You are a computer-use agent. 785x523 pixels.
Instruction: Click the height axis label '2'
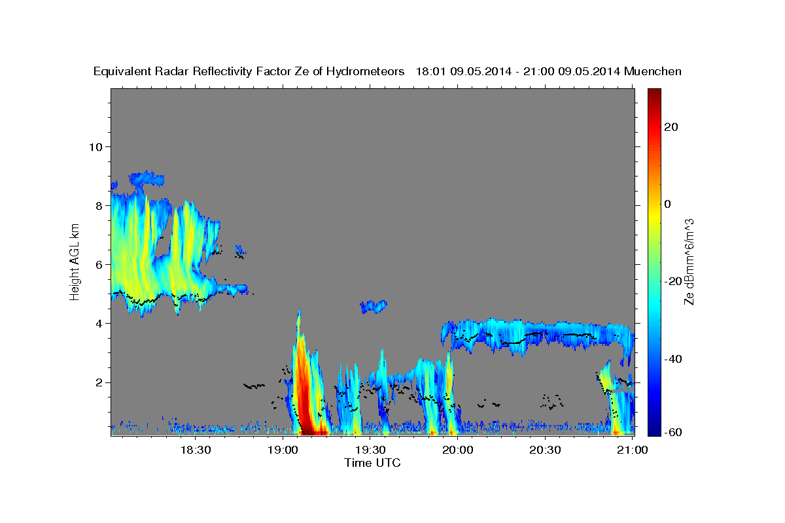(x=97, y=382)
